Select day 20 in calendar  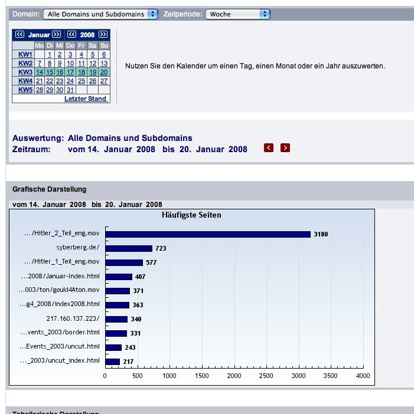pos(104,72)
